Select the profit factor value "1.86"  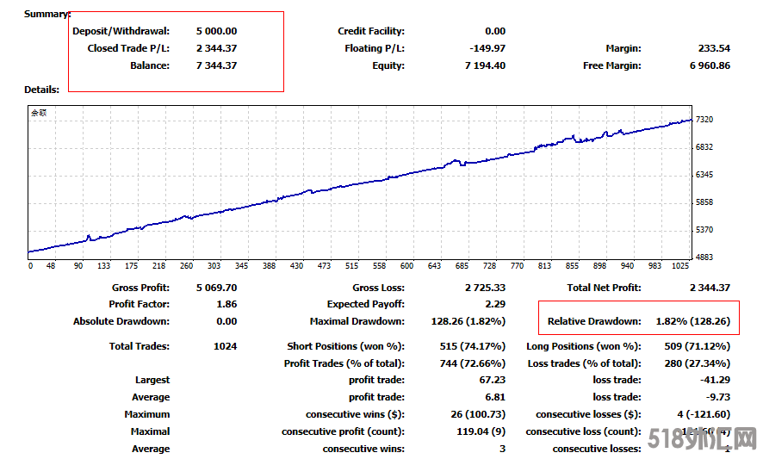pyautogui.click(x=226, y=304)
